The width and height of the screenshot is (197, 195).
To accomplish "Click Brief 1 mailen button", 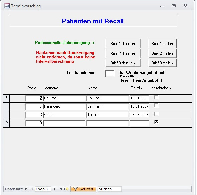I will coord(162,44).
